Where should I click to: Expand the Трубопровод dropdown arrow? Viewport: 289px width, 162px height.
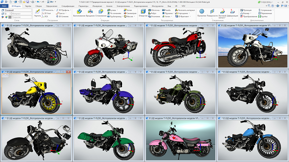point(123,16)
